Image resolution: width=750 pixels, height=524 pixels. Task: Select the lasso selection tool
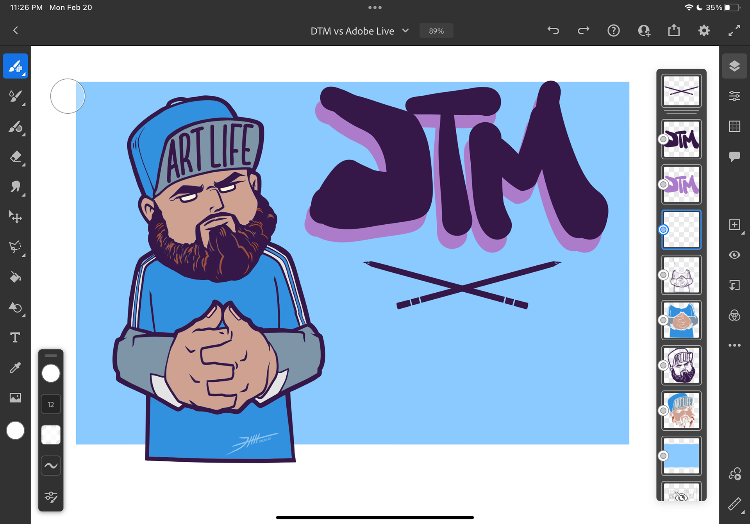point(15,247)
